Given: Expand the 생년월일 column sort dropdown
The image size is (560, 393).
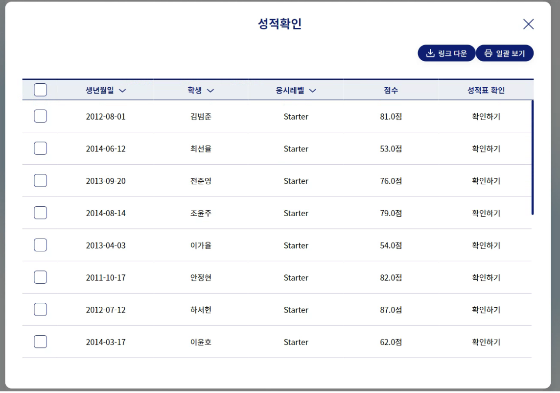Looking at the screenshot, I should click(122, 91).
